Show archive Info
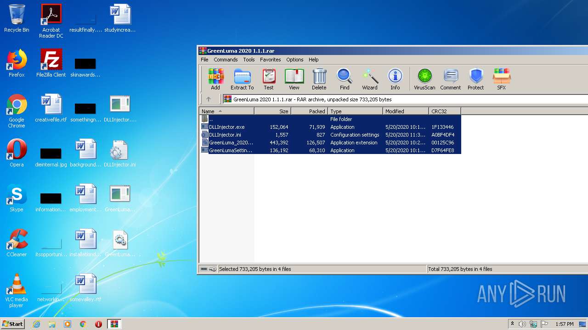588x330 pixels. 395,79
